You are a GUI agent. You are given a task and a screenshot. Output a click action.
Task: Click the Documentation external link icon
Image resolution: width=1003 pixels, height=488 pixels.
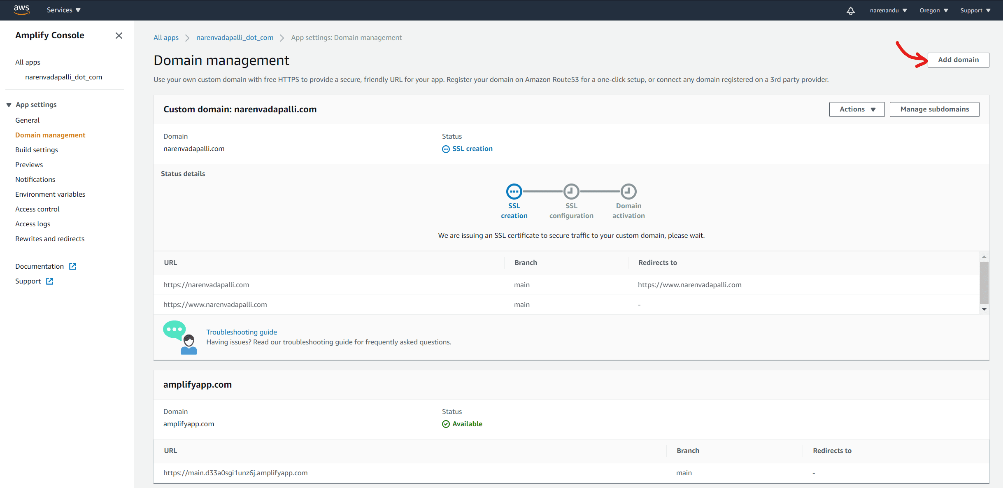[73, 266]
